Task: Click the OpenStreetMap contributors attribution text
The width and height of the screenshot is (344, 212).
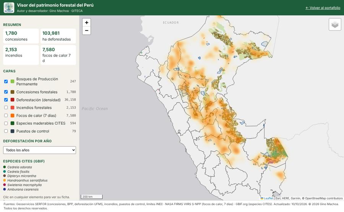Action: tap(324, 198)
